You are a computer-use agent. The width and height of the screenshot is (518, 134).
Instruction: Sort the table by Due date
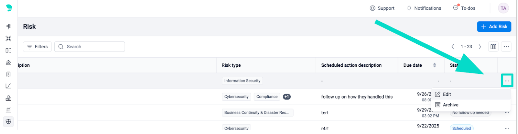point(434,65)
